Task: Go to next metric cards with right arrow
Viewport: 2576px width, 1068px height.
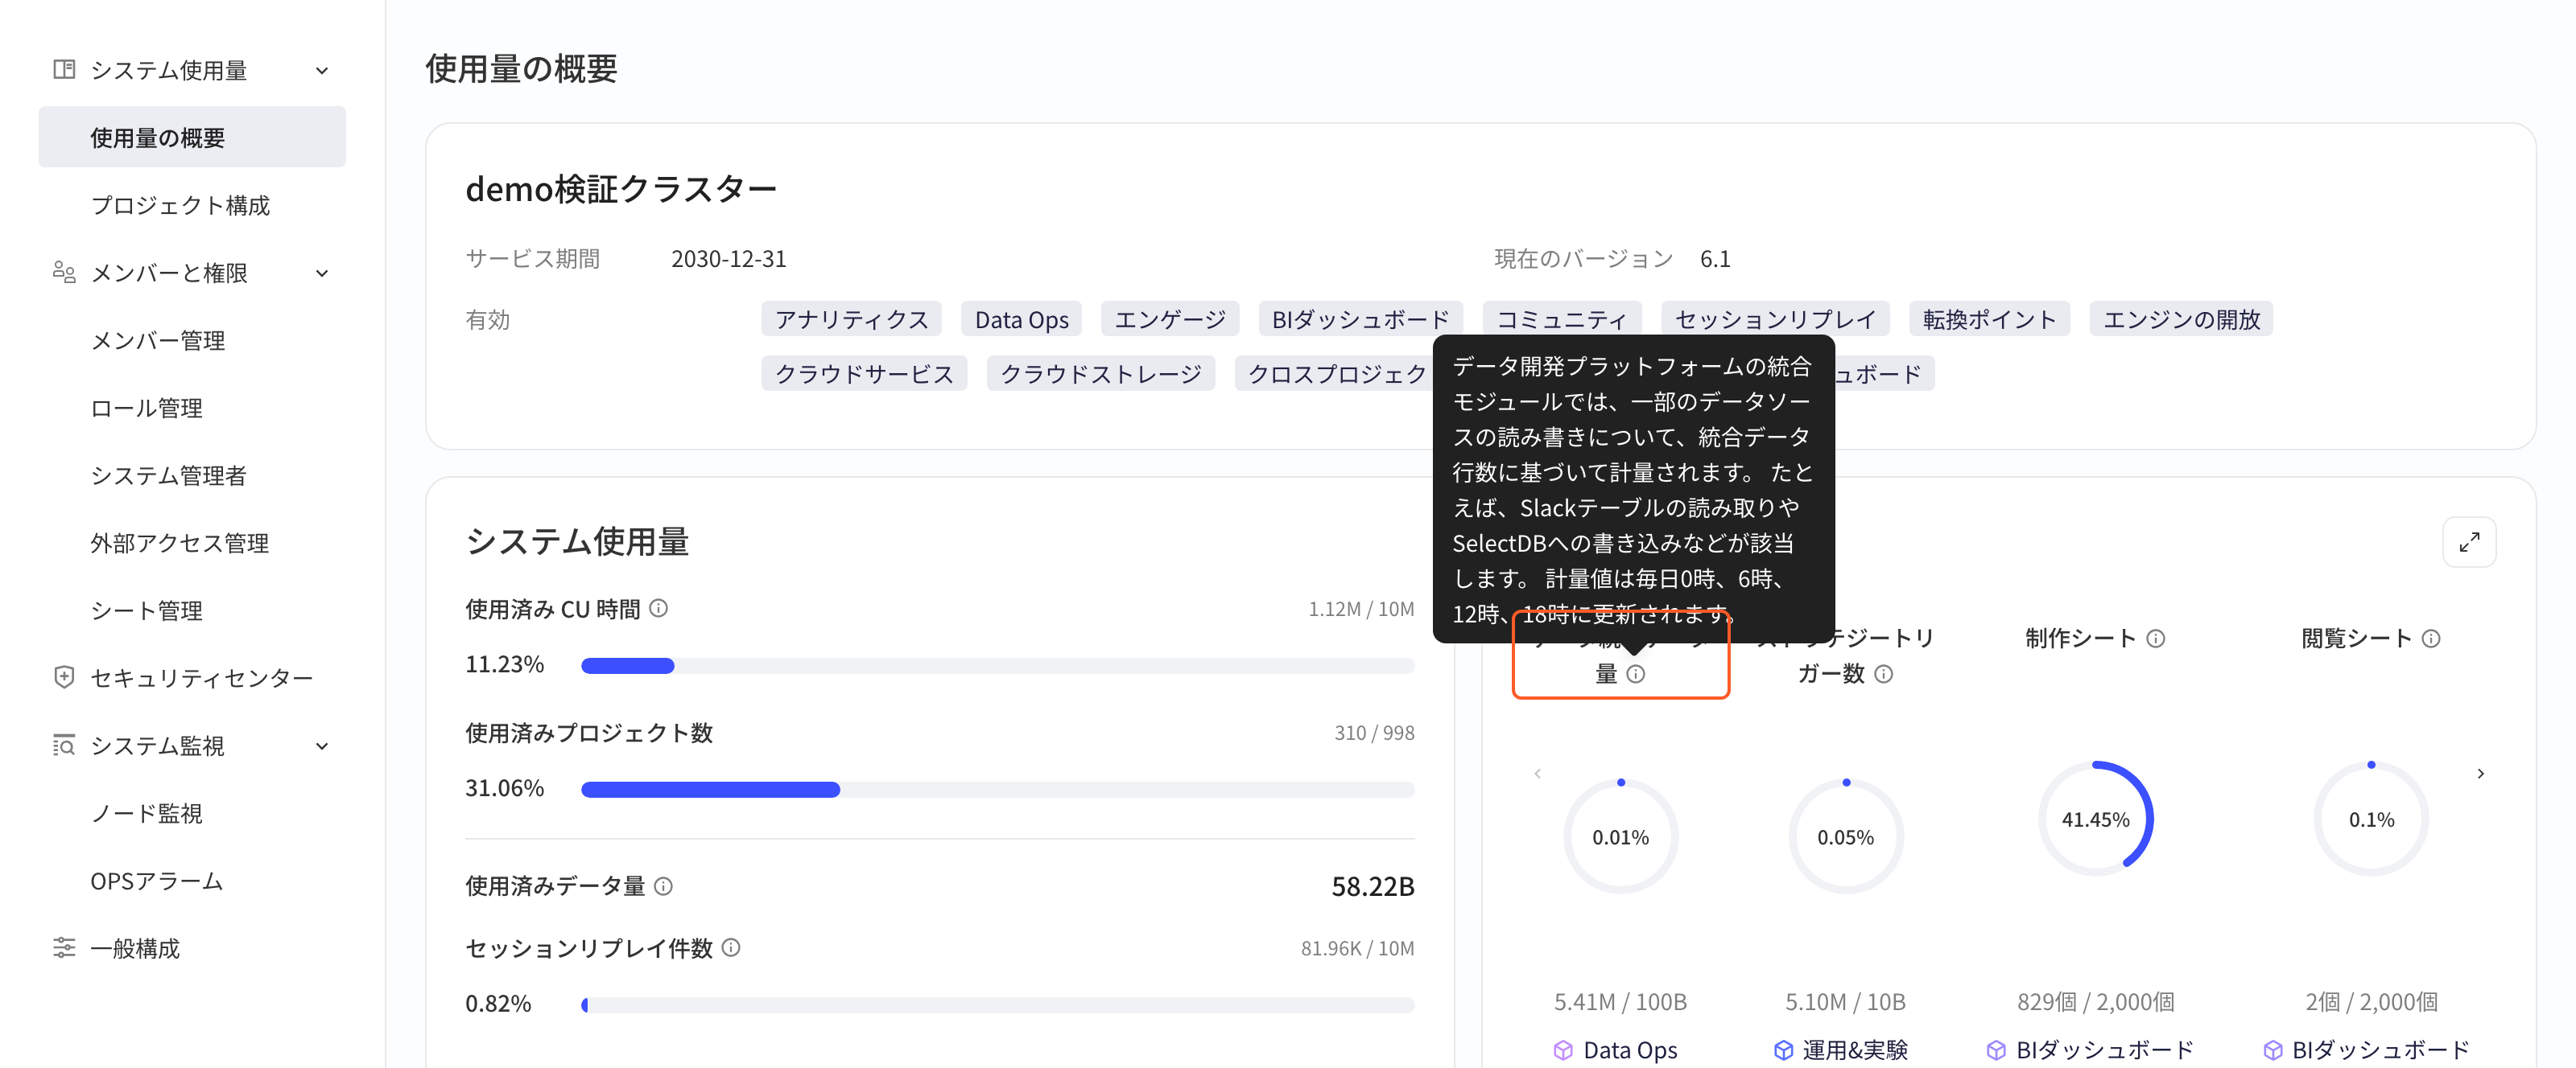Action: click(2481, 774)
